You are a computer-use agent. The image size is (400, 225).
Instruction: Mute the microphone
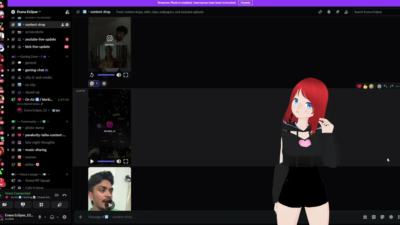pos(40,217)
